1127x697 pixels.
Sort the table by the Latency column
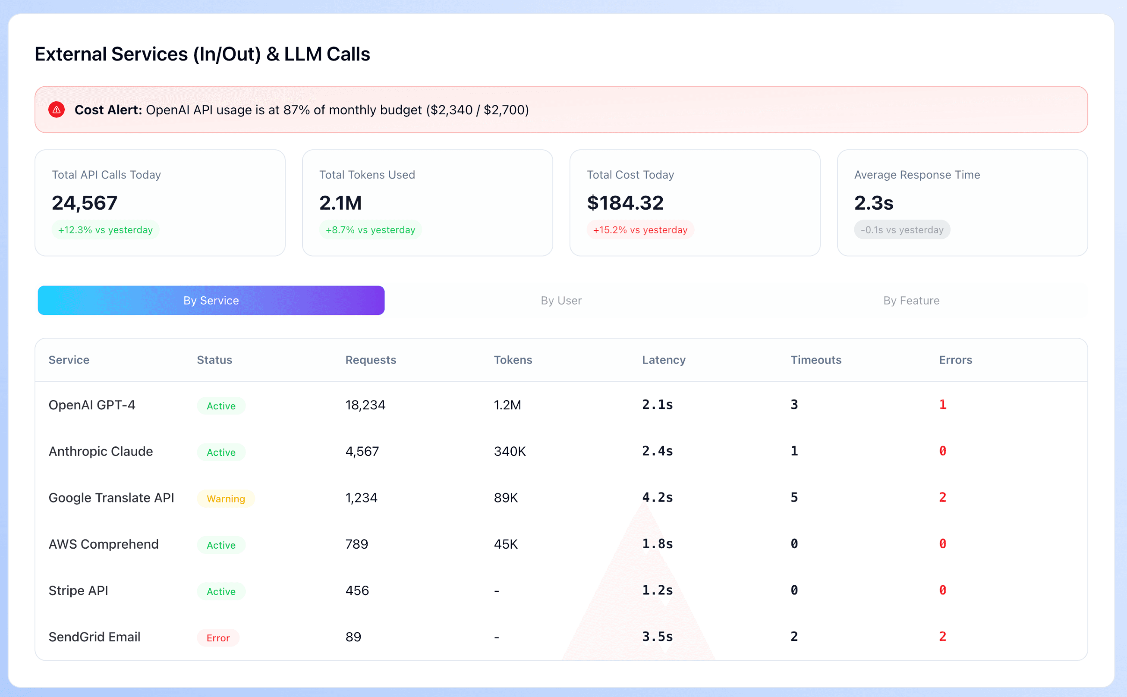point(664,360)
